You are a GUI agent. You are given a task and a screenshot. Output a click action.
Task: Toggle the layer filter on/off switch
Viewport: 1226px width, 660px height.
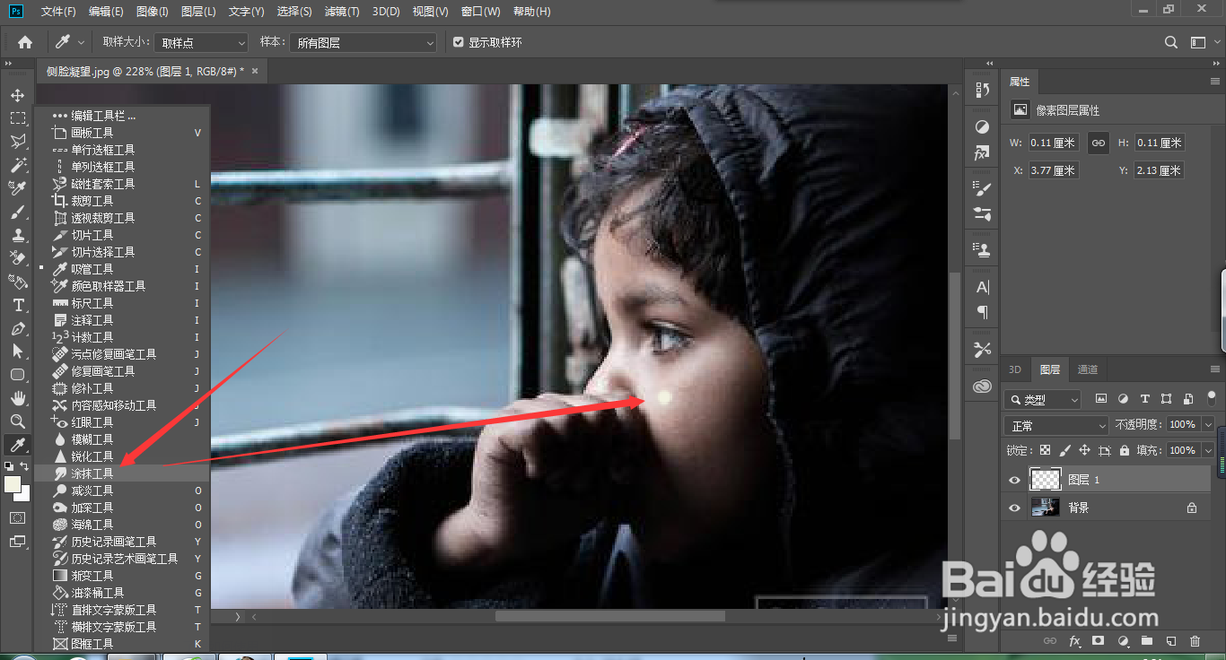(1211, 396)
